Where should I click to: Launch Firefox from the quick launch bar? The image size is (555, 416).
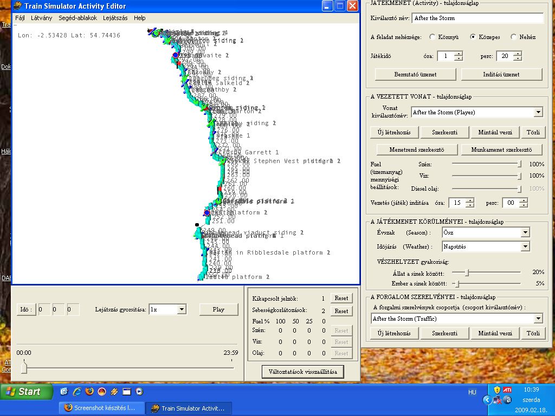point(89,391)
